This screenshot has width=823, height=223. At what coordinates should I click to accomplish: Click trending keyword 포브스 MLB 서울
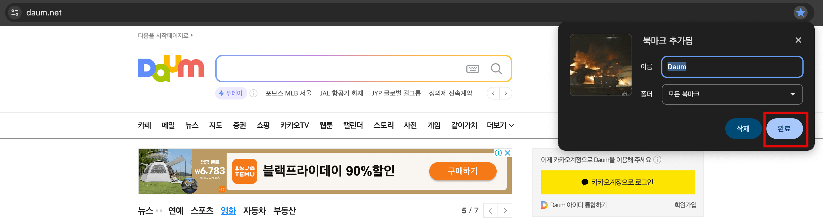288,93
